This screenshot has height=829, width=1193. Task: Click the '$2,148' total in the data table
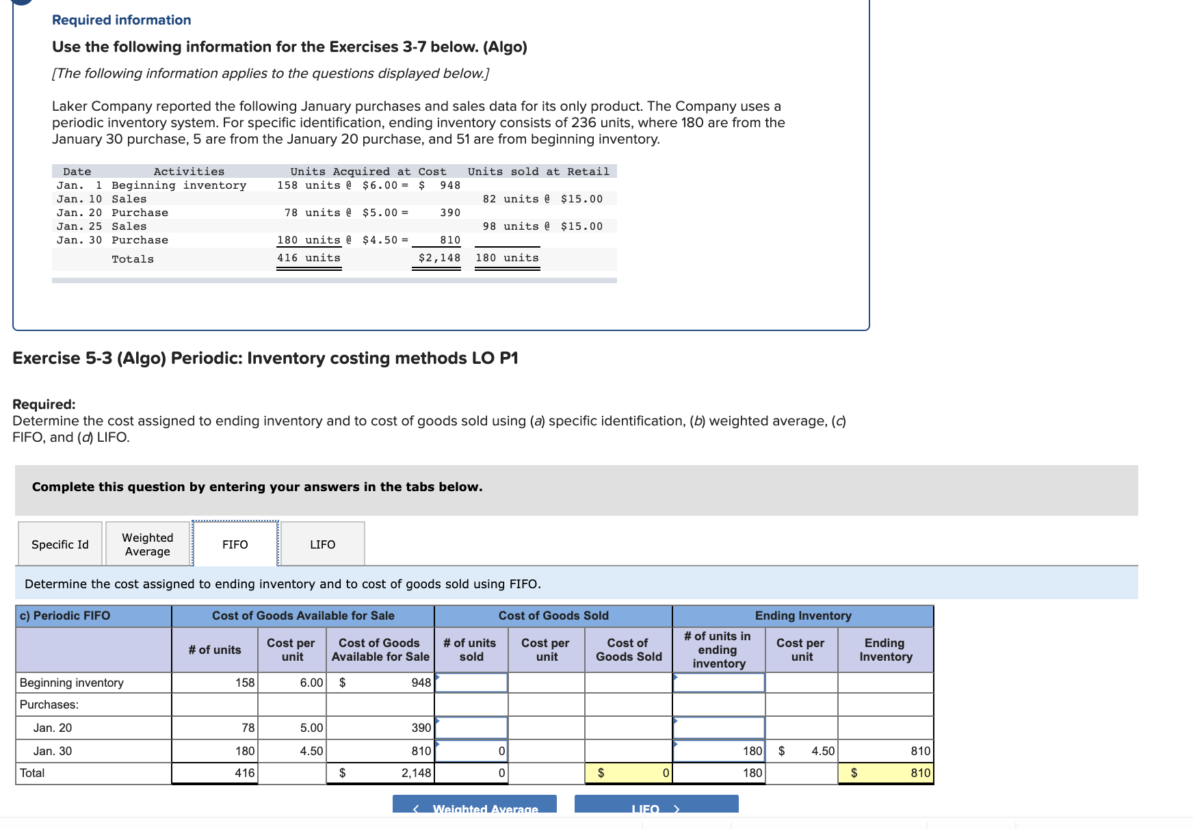439,258
